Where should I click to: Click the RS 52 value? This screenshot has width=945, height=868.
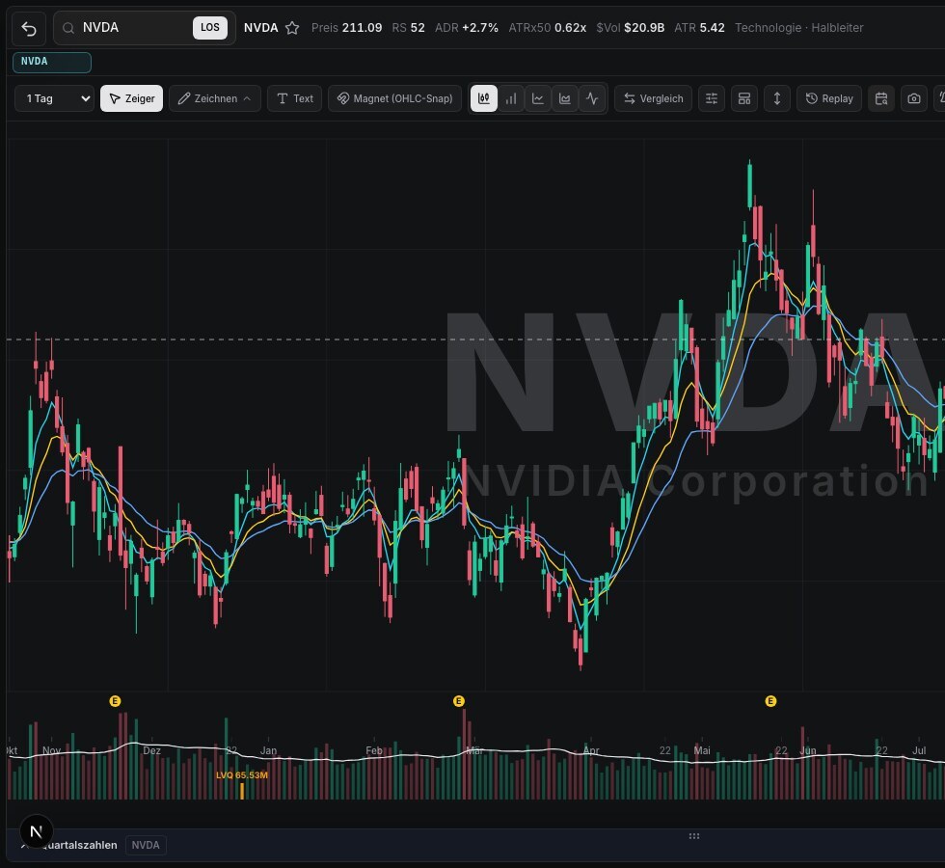tap(408, 28)
